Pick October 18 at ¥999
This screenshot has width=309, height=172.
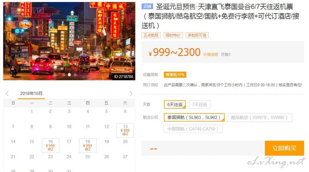(88, 145)
